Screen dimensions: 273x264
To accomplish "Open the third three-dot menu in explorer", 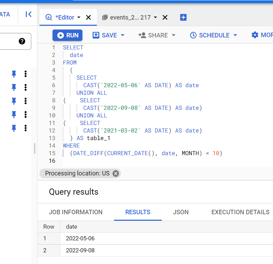I will point(26,101).
